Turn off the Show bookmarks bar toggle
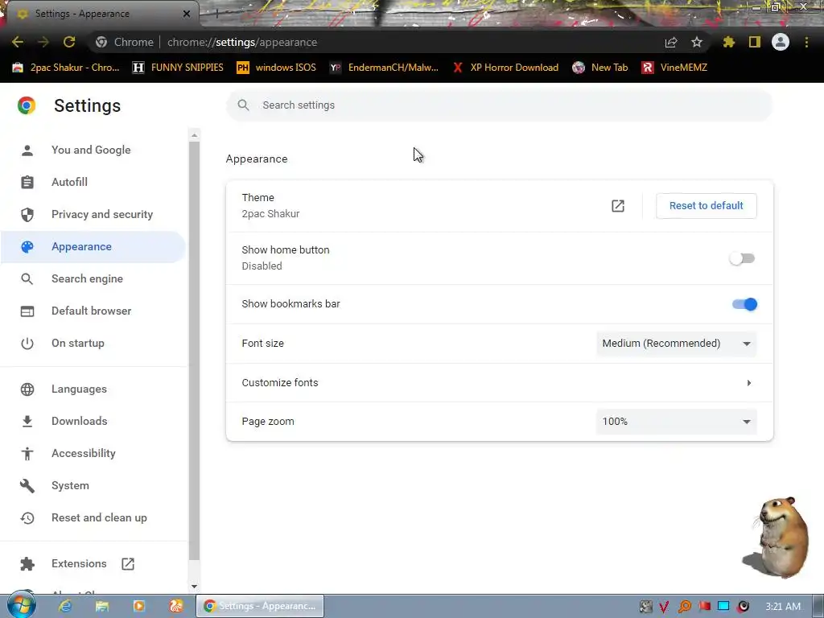 click(x=744, y=304)
